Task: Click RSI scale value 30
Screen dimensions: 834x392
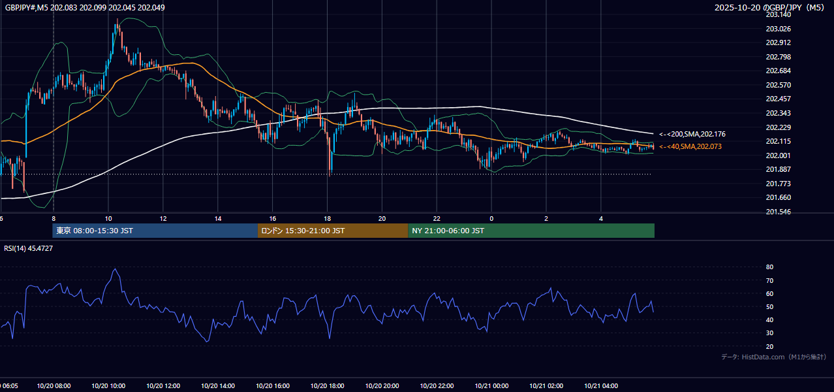Action: [769, 333]
